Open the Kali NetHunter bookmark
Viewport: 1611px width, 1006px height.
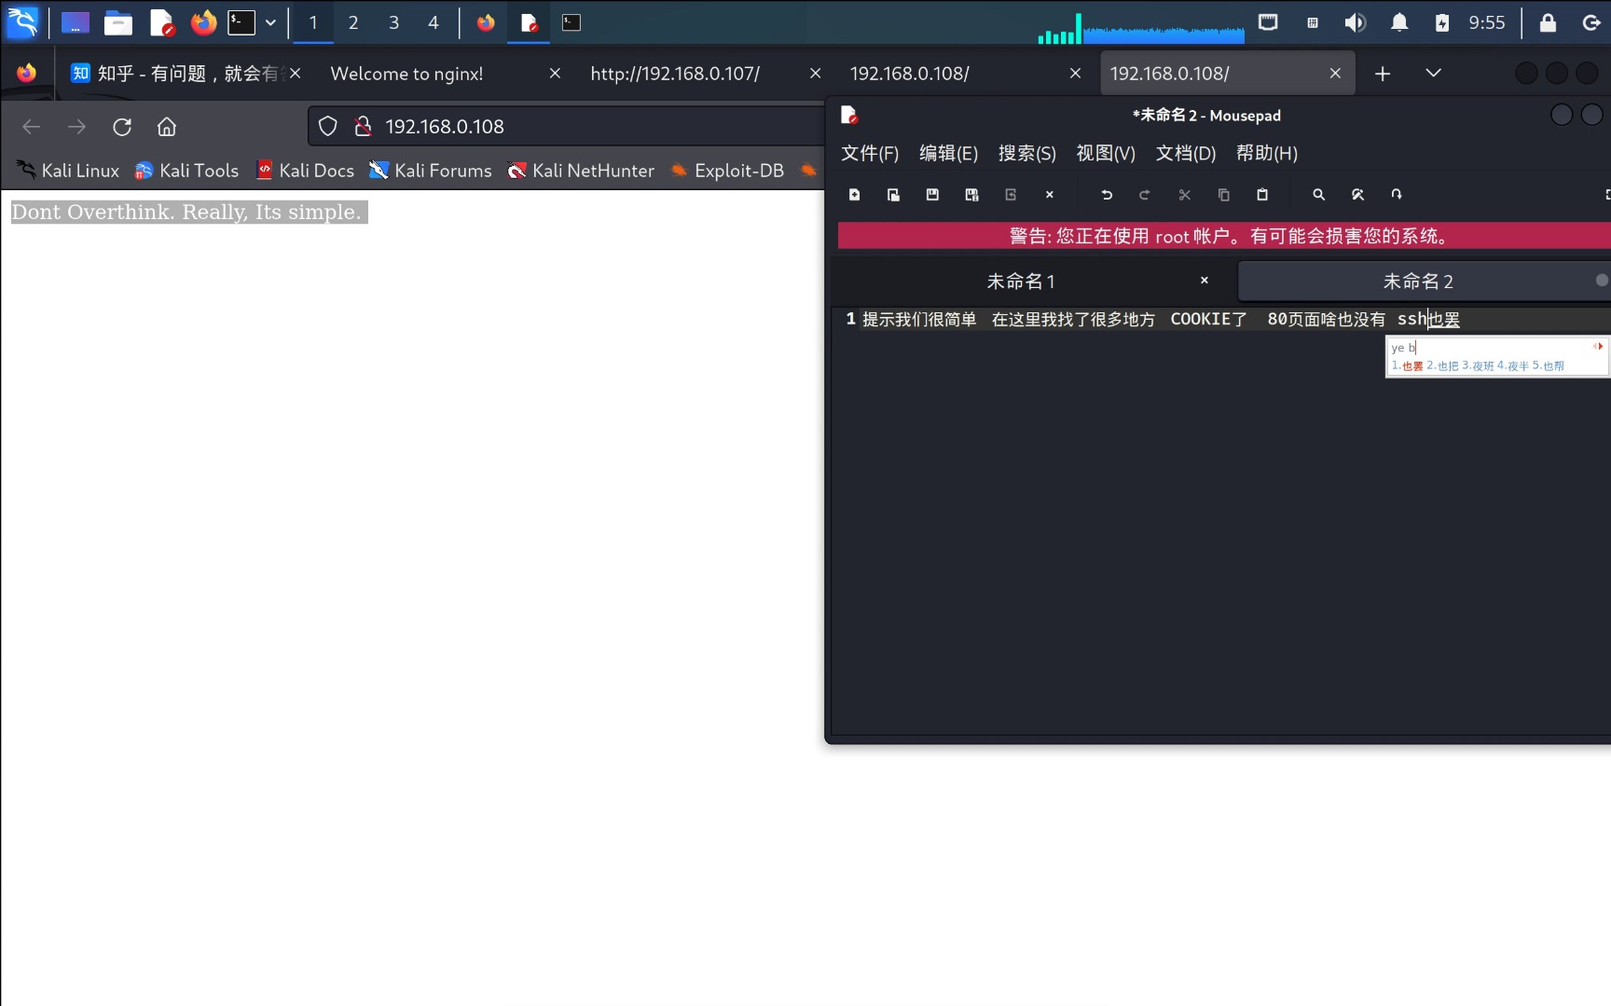(581, 171)
